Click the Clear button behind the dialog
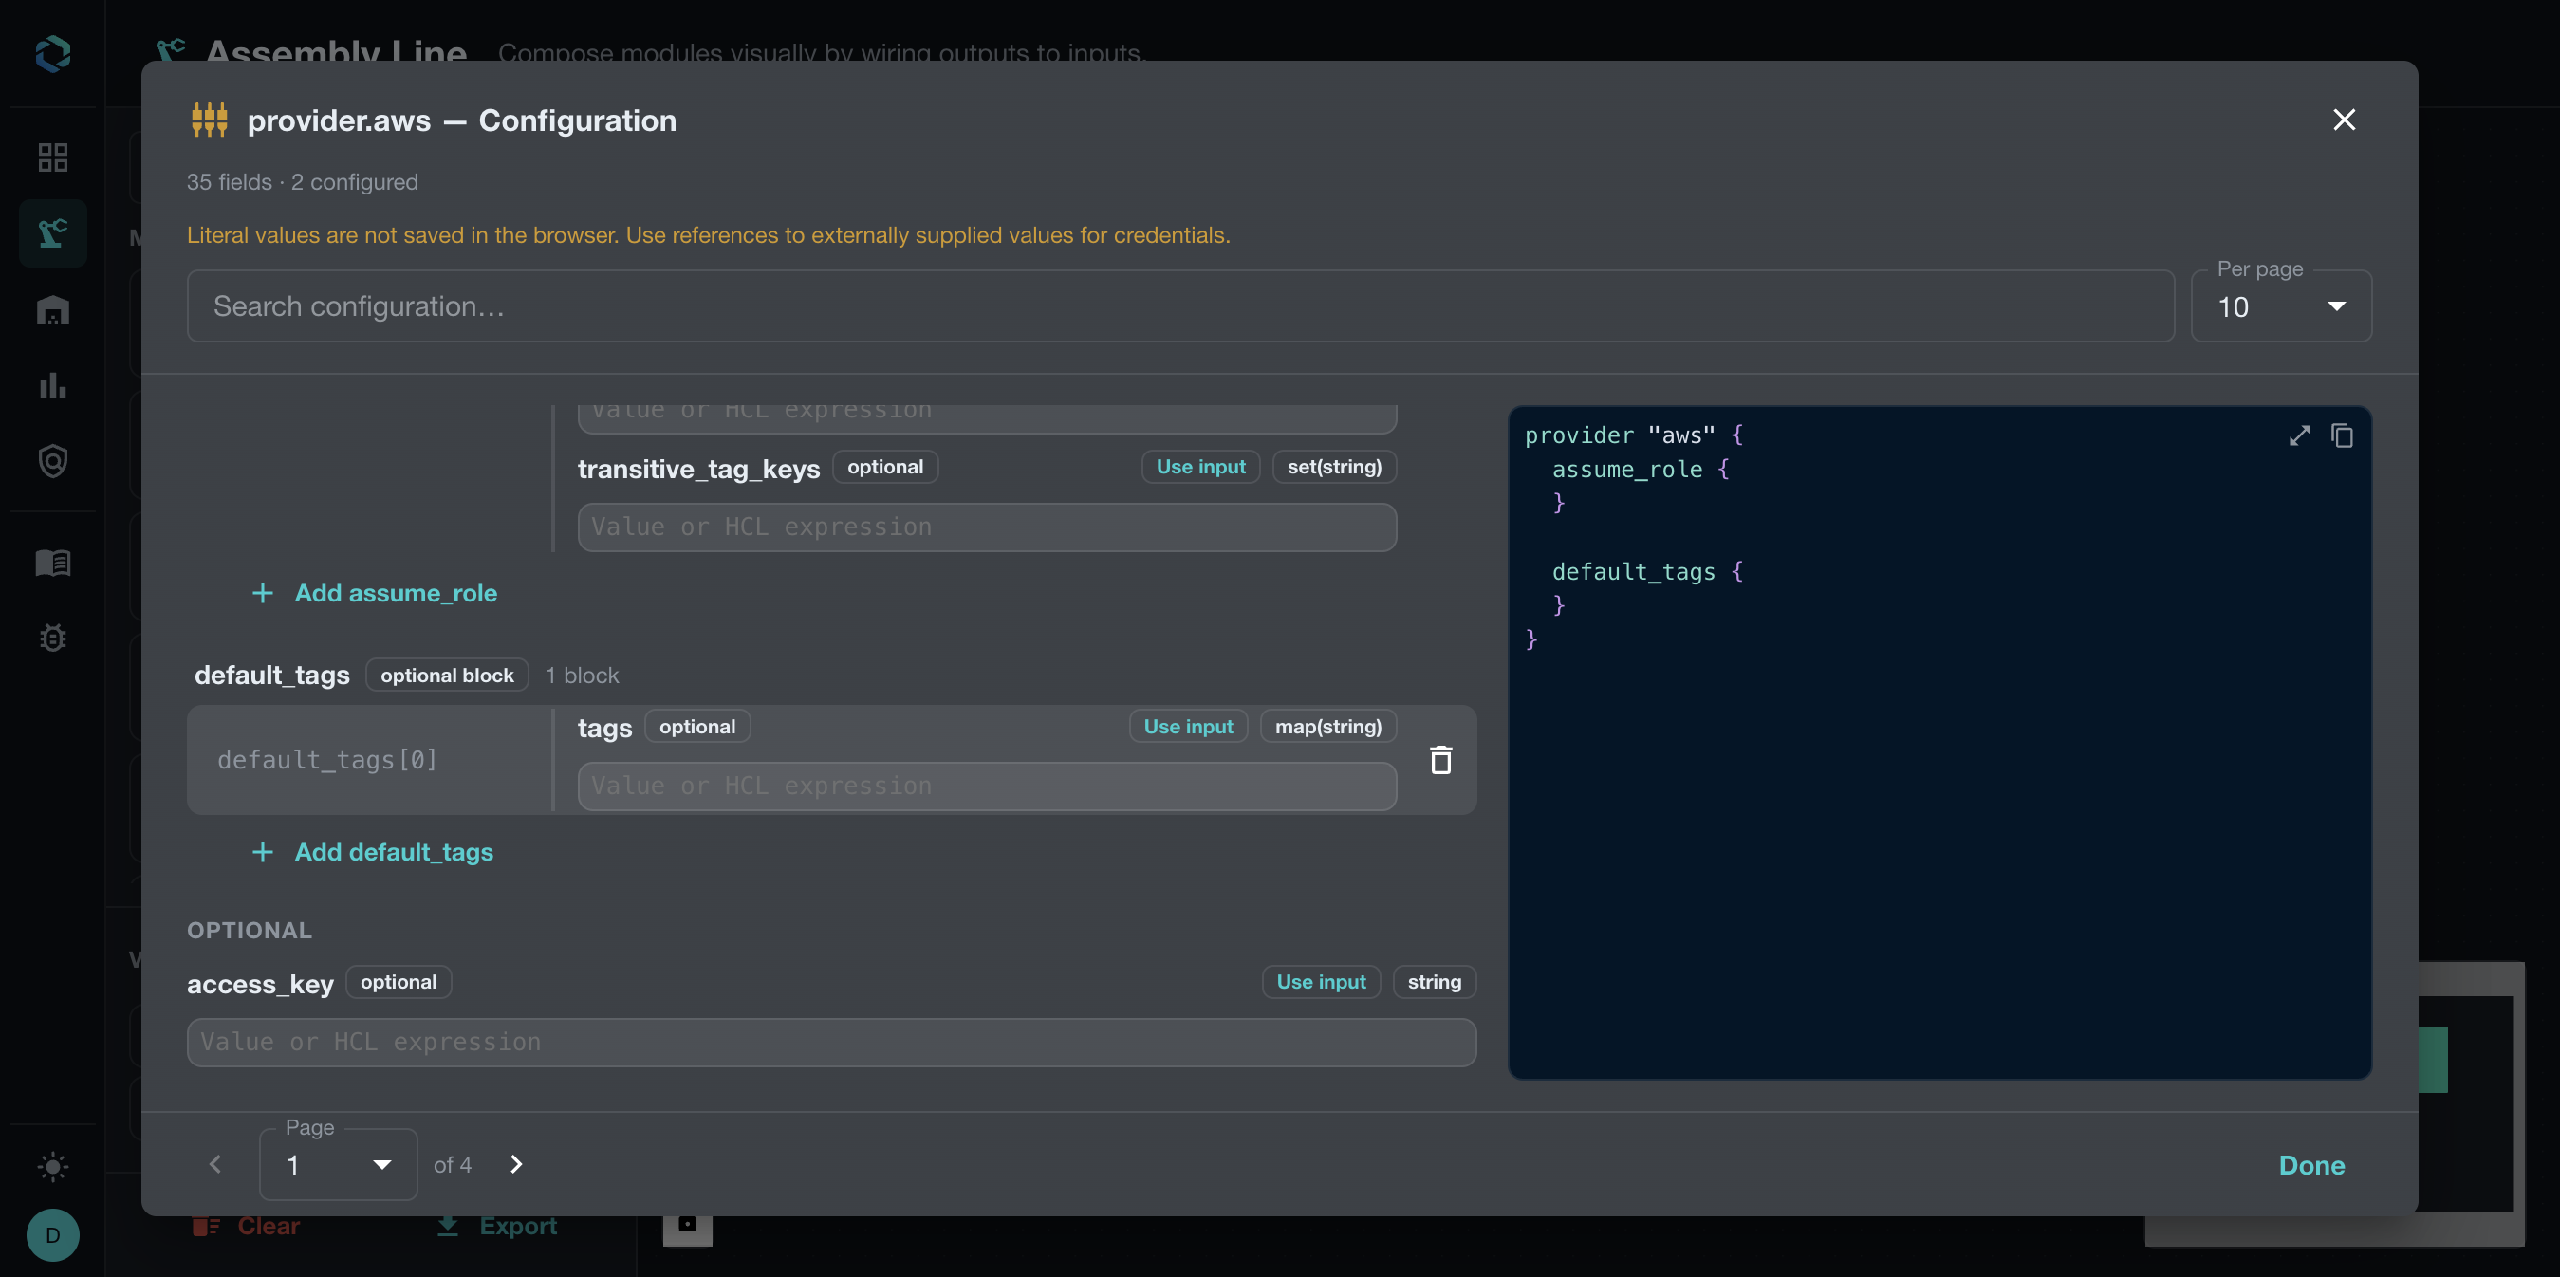The image size is (2560, 1277). (x=247, y=1226)
